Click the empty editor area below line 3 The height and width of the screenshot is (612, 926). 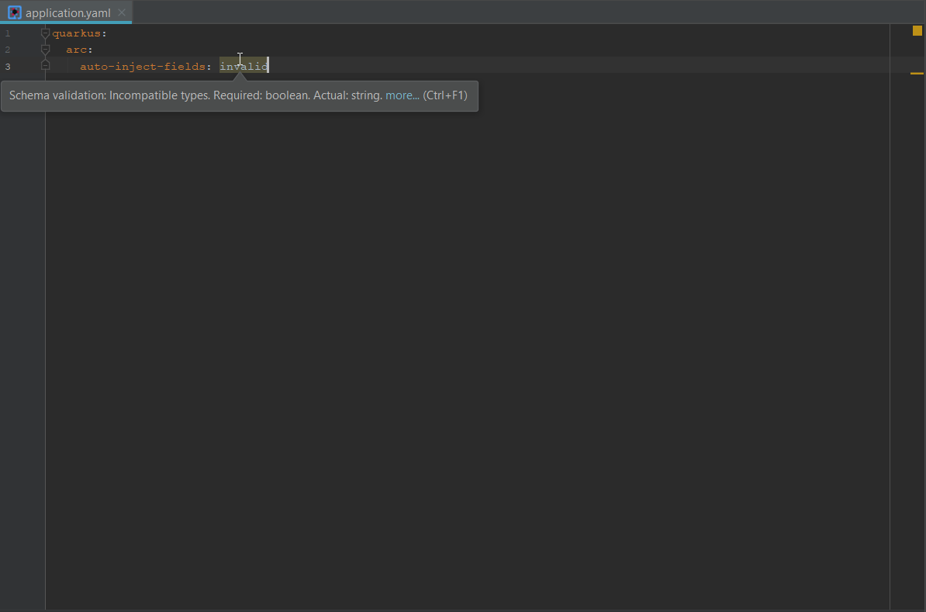pos(465,310)
